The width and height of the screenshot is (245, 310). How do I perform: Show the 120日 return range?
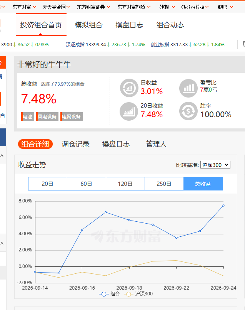[x=125, y=184]
